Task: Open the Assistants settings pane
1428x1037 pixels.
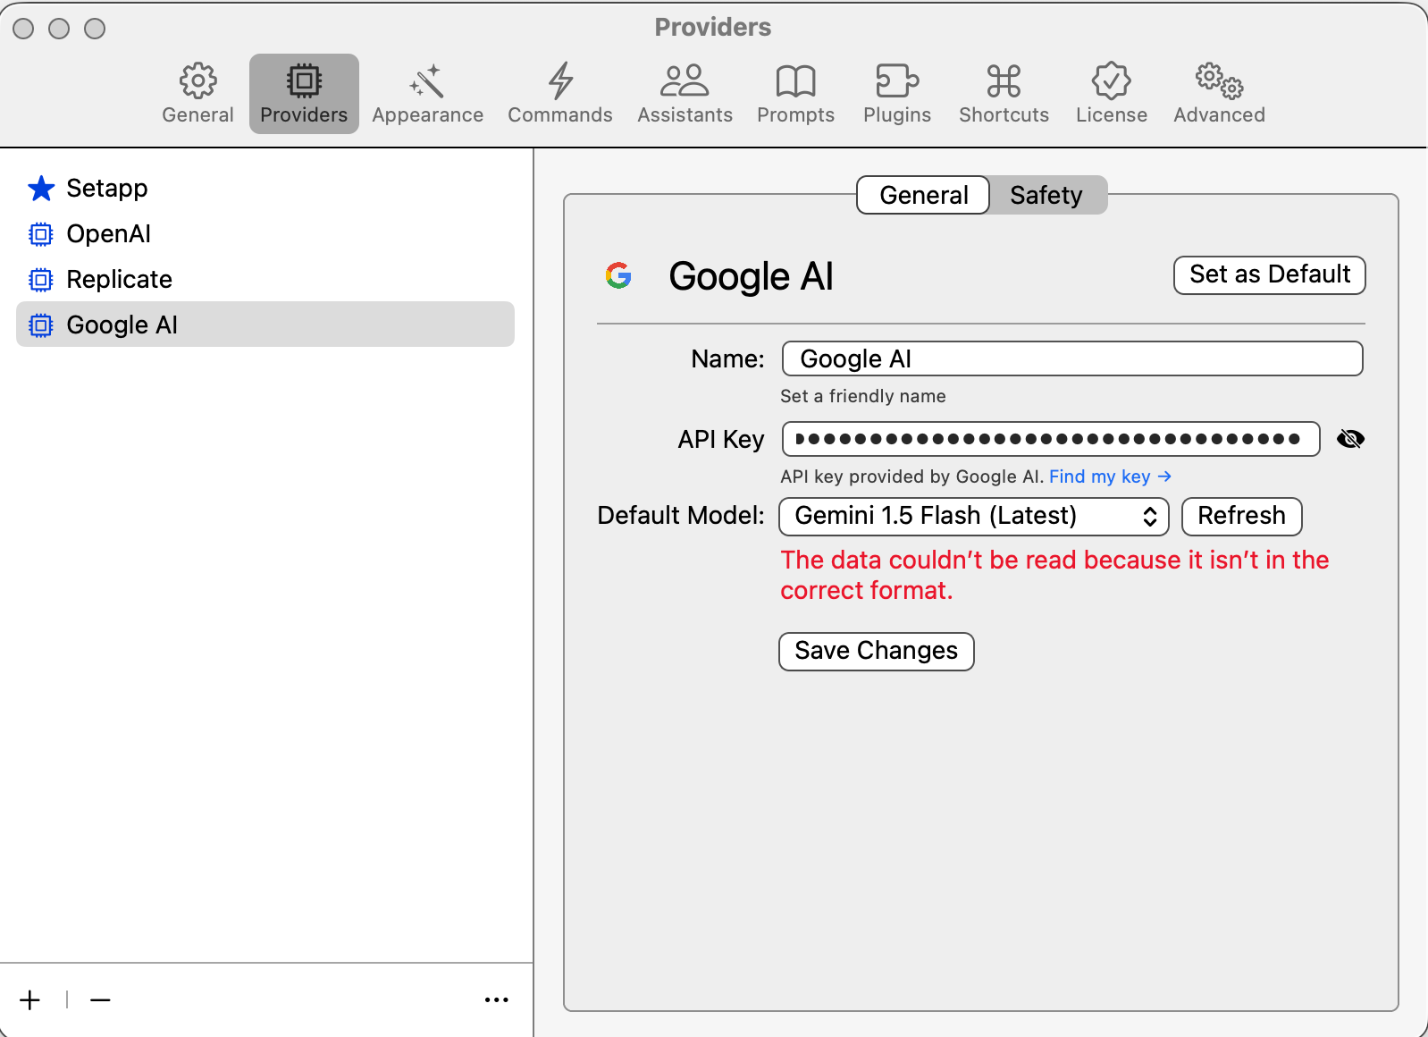Action: (685, 94)
